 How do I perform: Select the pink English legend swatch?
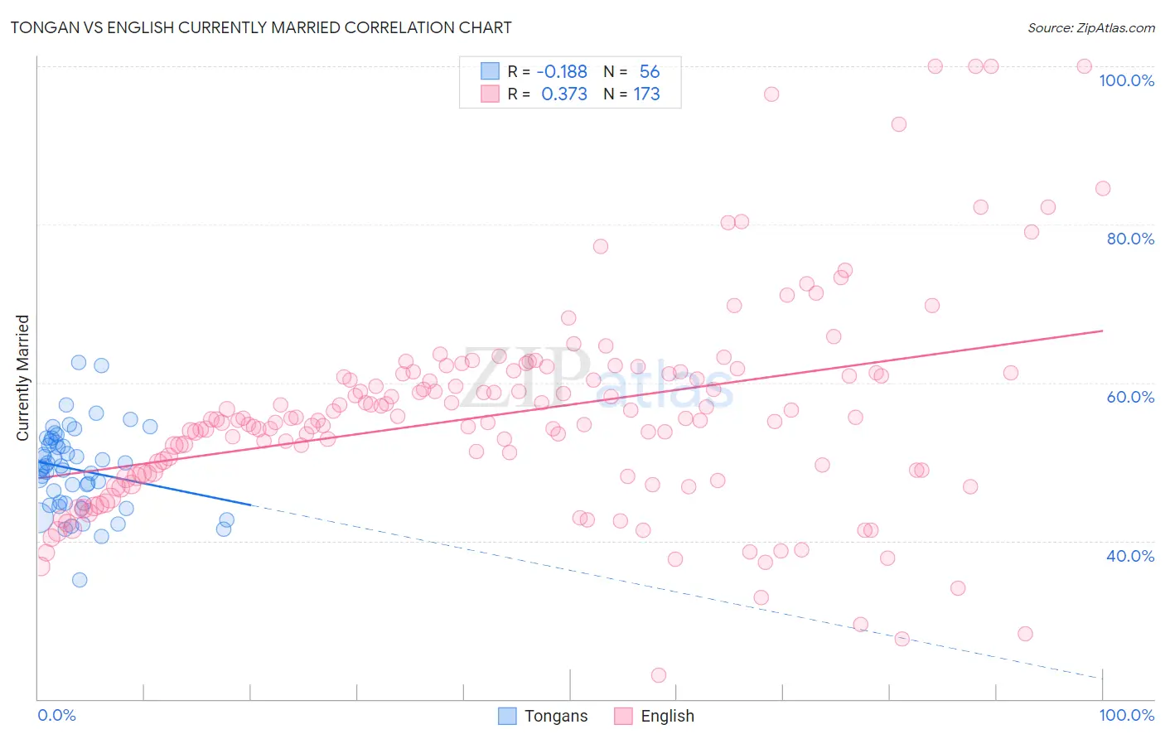point(623,716)
